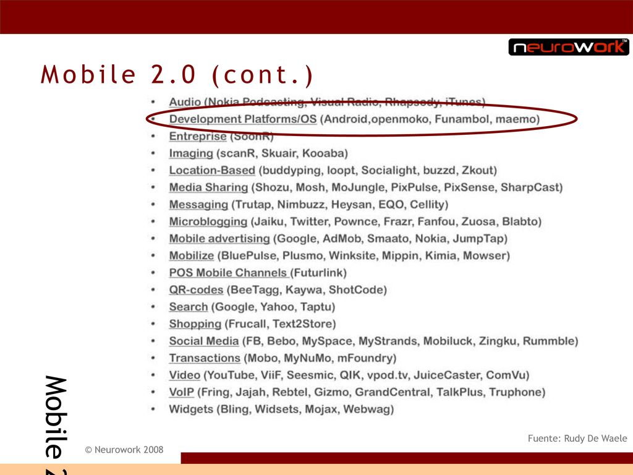Open the Development Platforms/OS link
Viewport: 633px width, 475px height.
coord(243,119)
